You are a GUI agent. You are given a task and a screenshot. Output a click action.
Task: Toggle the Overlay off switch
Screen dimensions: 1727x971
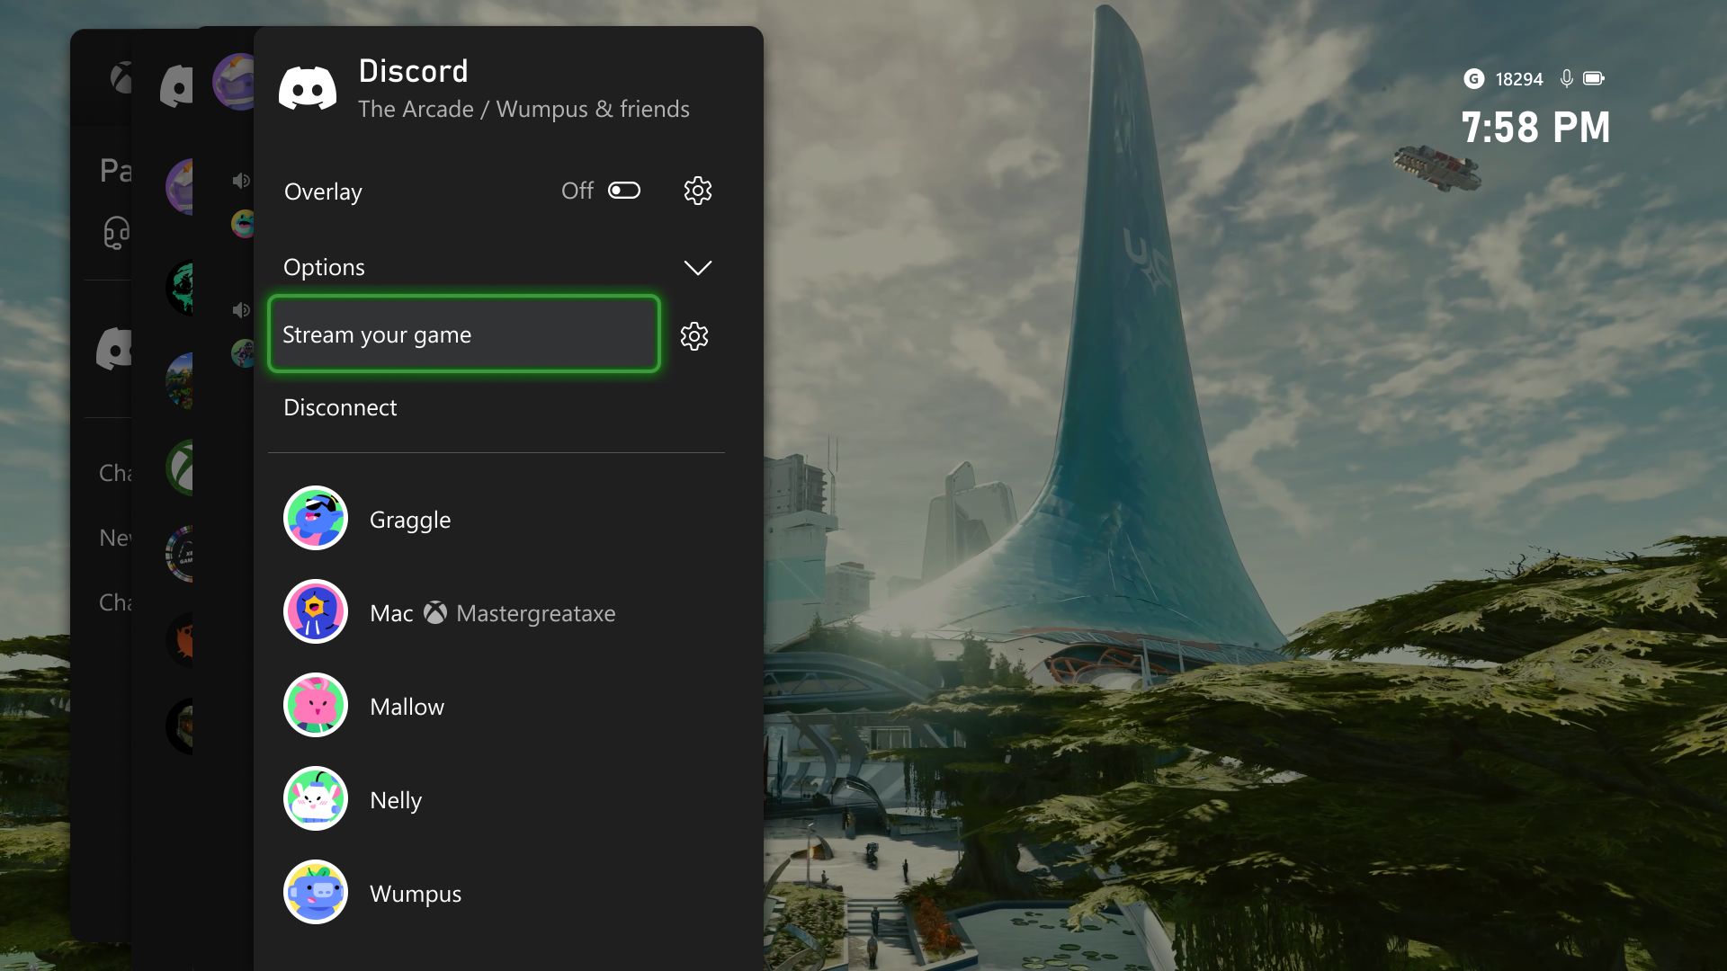coord(622,190)
